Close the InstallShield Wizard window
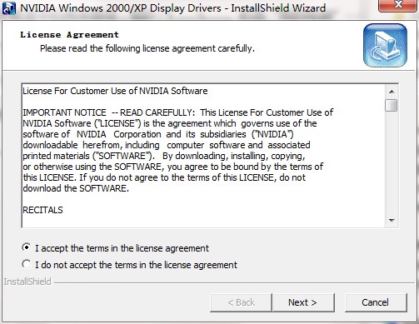This screenshot has height=324, width=419. [398, 5]
